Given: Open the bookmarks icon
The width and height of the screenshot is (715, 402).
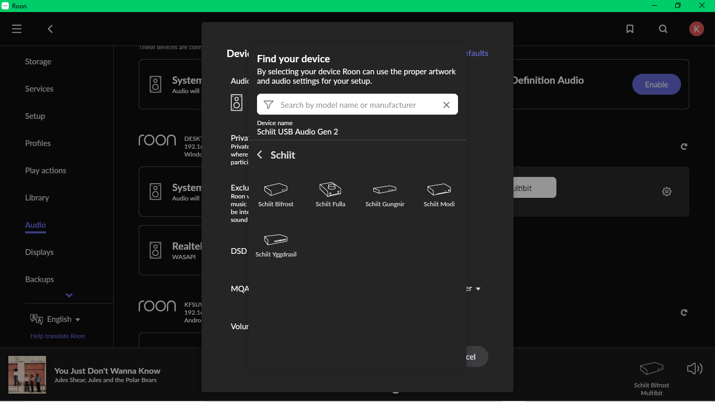Looking at the screenshot, I should tap(630, 29).
